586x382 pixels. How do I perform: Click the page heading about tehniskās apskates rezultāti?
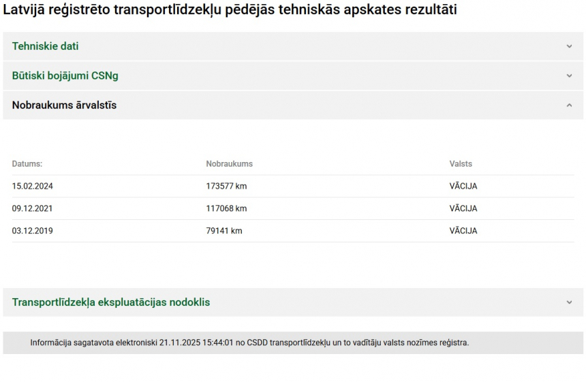pos(230,10)
